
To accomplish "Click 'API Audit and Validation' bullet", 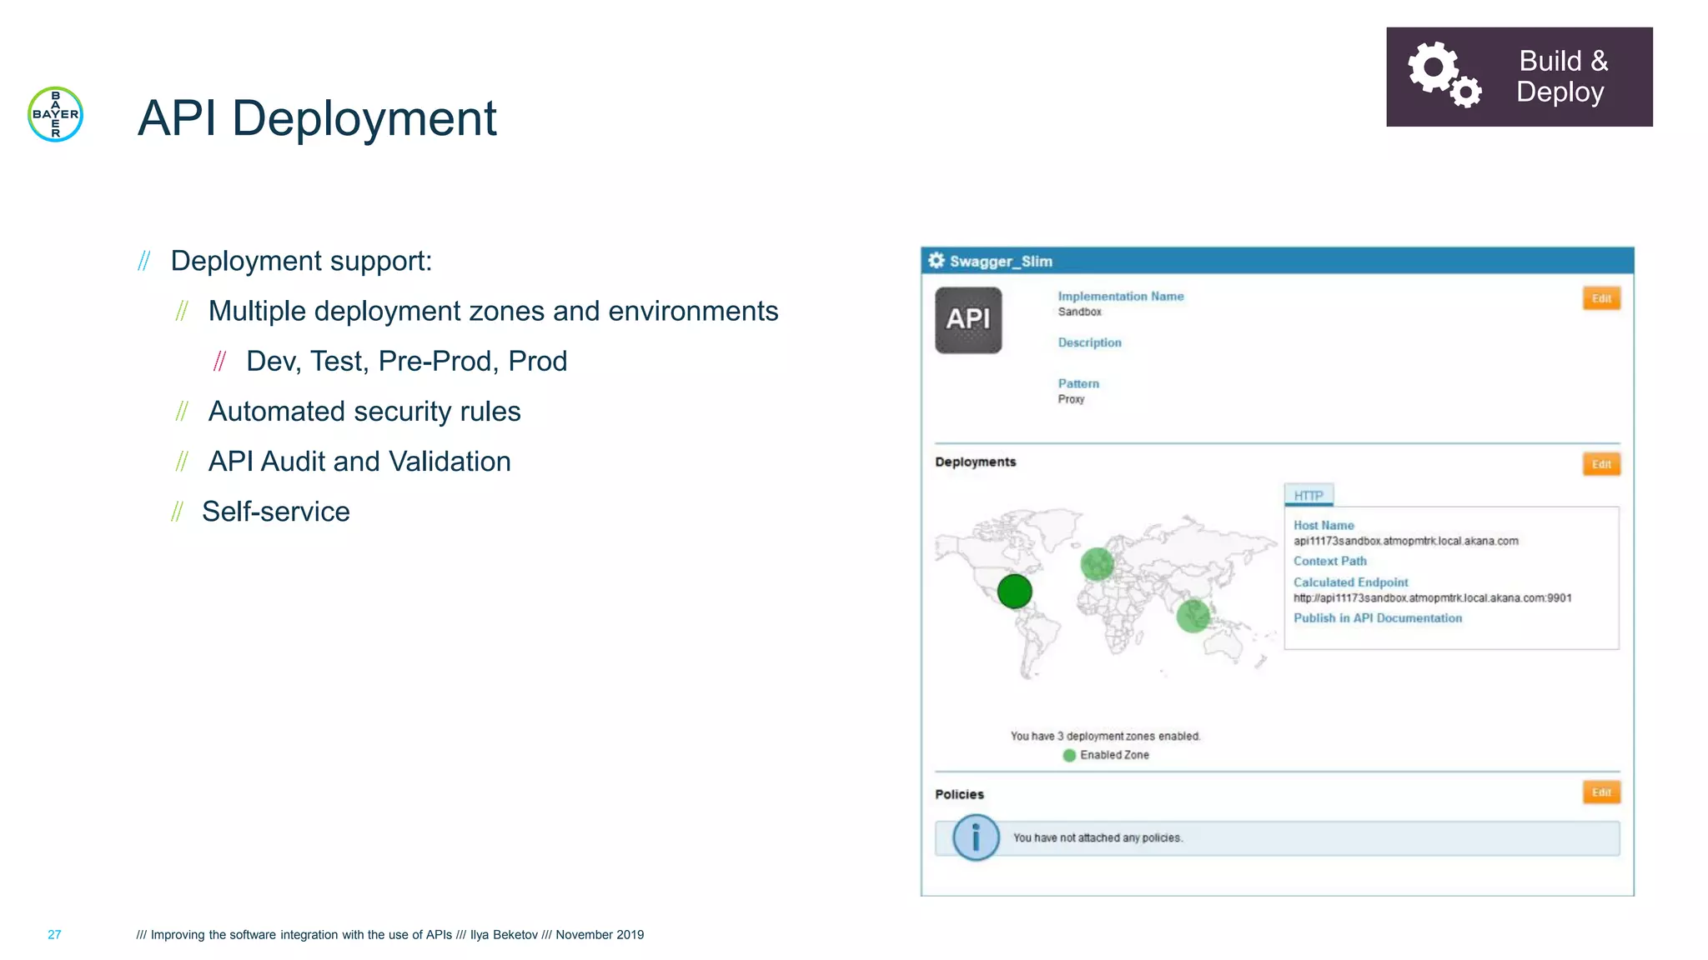I will point(359,461).
